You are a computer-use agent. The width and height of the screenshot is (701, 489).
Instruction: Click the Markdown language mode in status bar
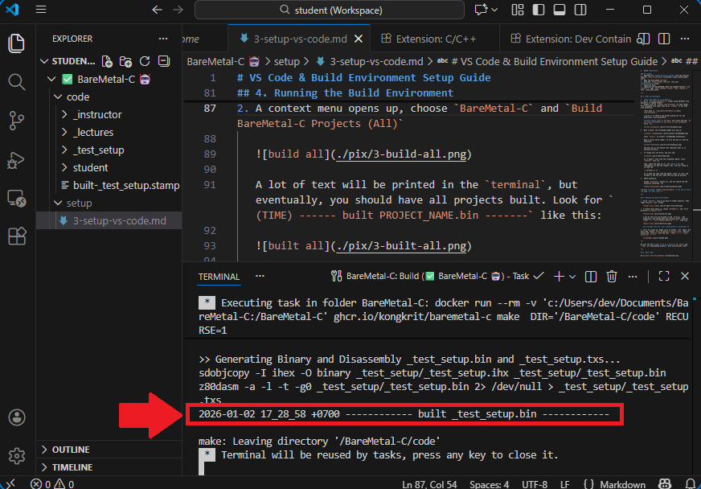[x=621, y=484]
